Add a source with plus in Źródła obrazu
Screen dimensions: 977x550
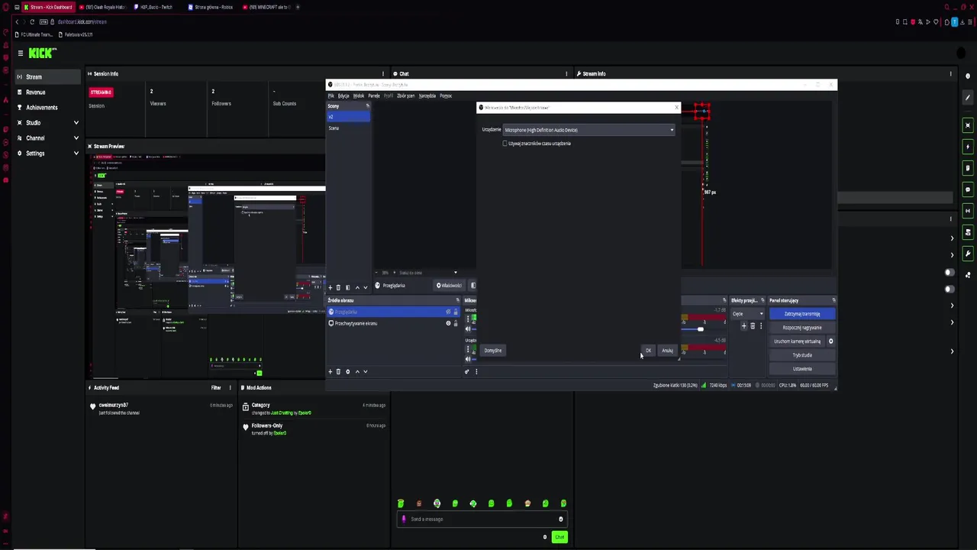coord(331,372)
